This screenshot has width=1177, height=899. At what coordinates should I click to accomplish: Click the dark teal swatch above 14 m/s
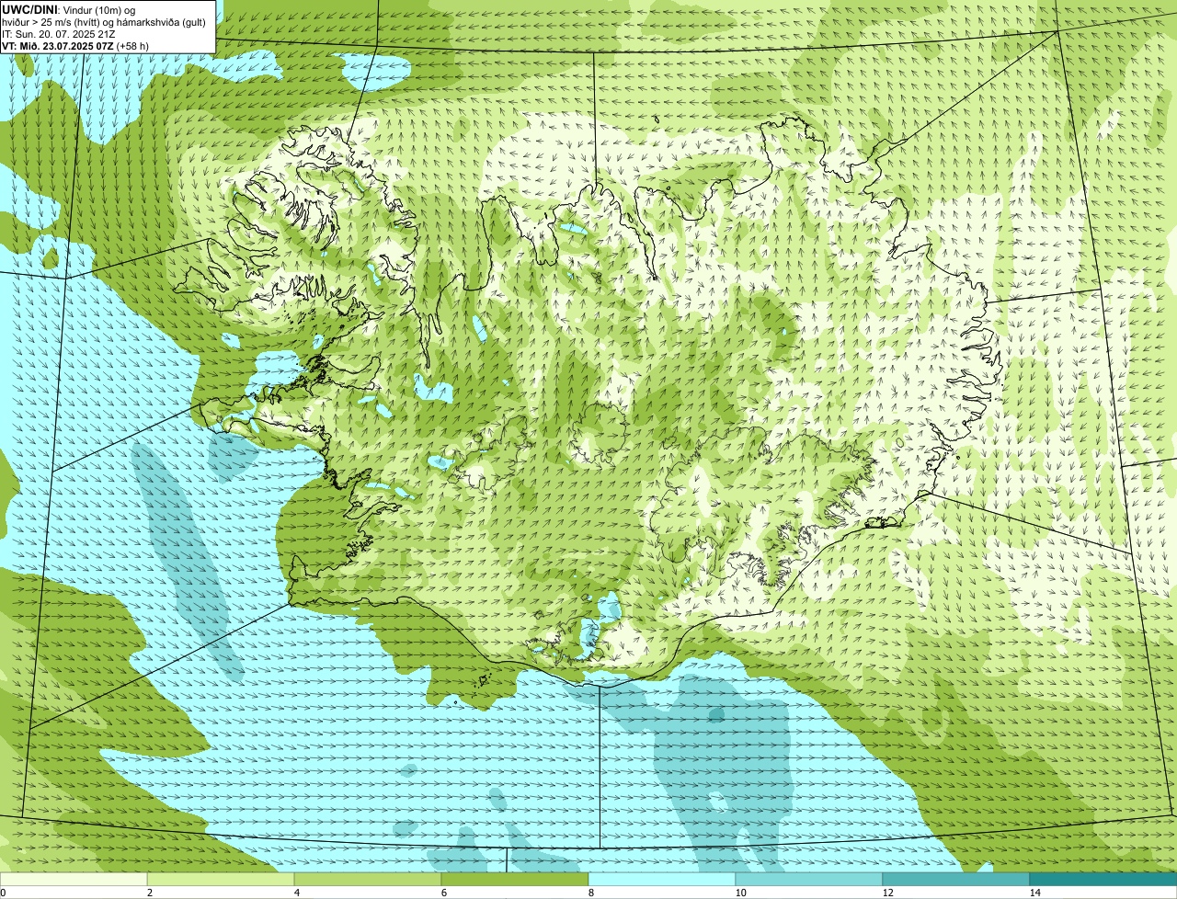click(1103, 879)
